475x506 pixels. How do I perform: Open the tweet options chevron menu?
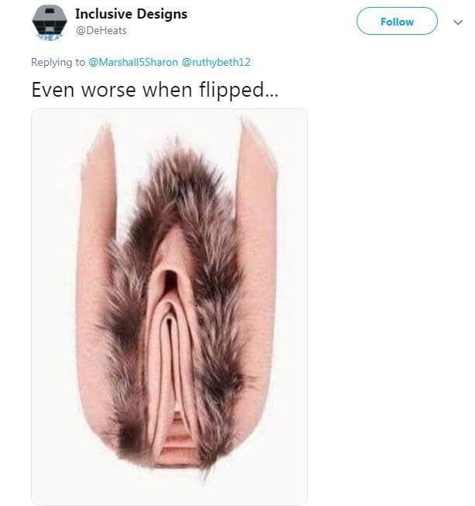point(458,22)
